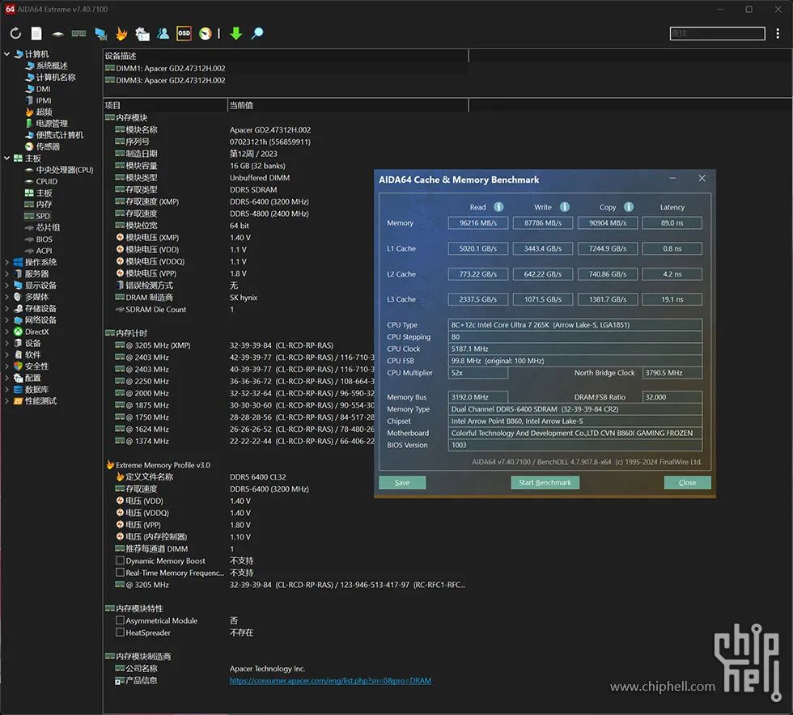Click the search input field
The height and width of the screenshot is (715, 793).
point(717,33)
